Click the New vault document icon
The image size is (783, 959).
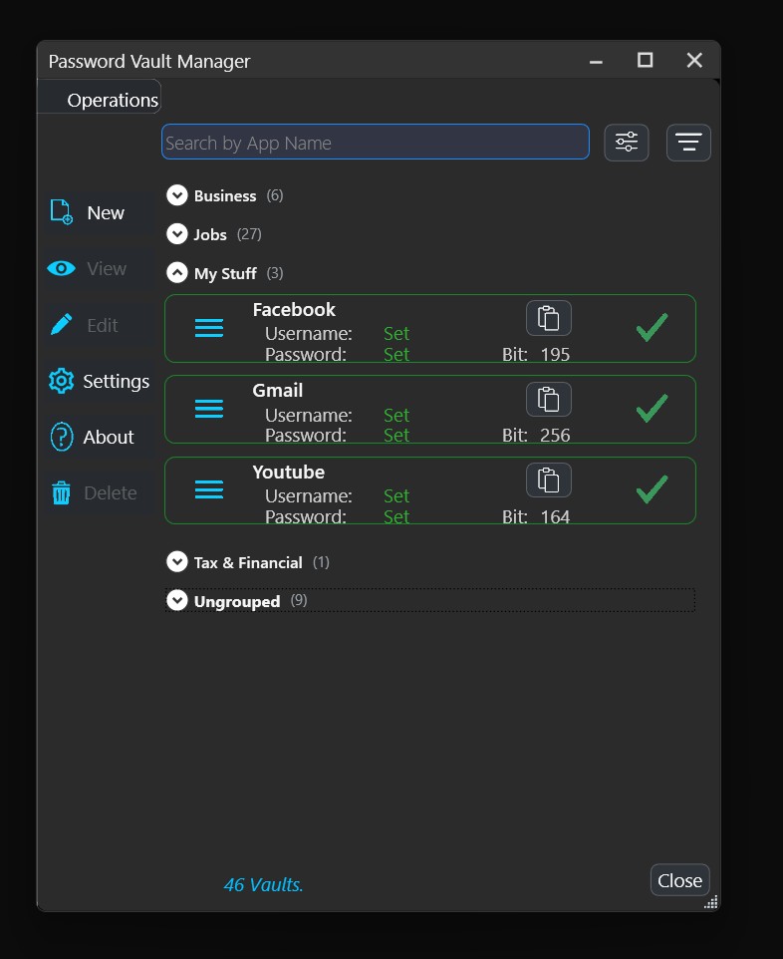coord(61,212)
